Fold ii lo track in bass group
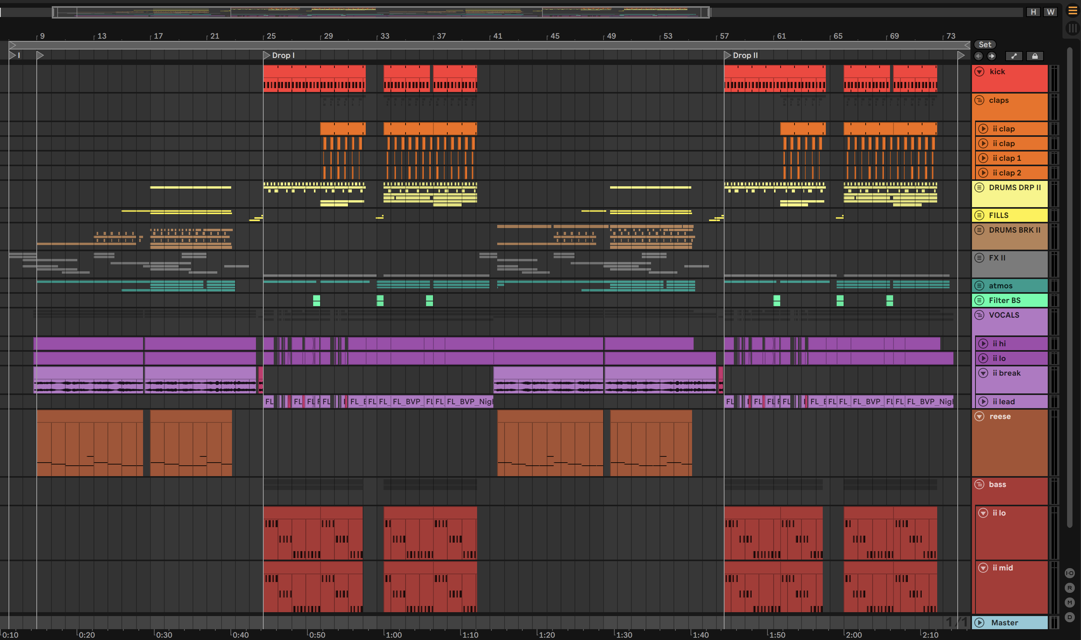Viewport: 1081px width, 640px height. (x=983, y=513)
